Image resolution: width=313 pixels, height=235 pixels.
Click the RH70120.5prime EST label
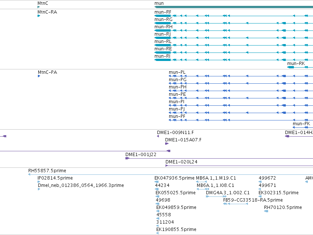tap(283, 207)
